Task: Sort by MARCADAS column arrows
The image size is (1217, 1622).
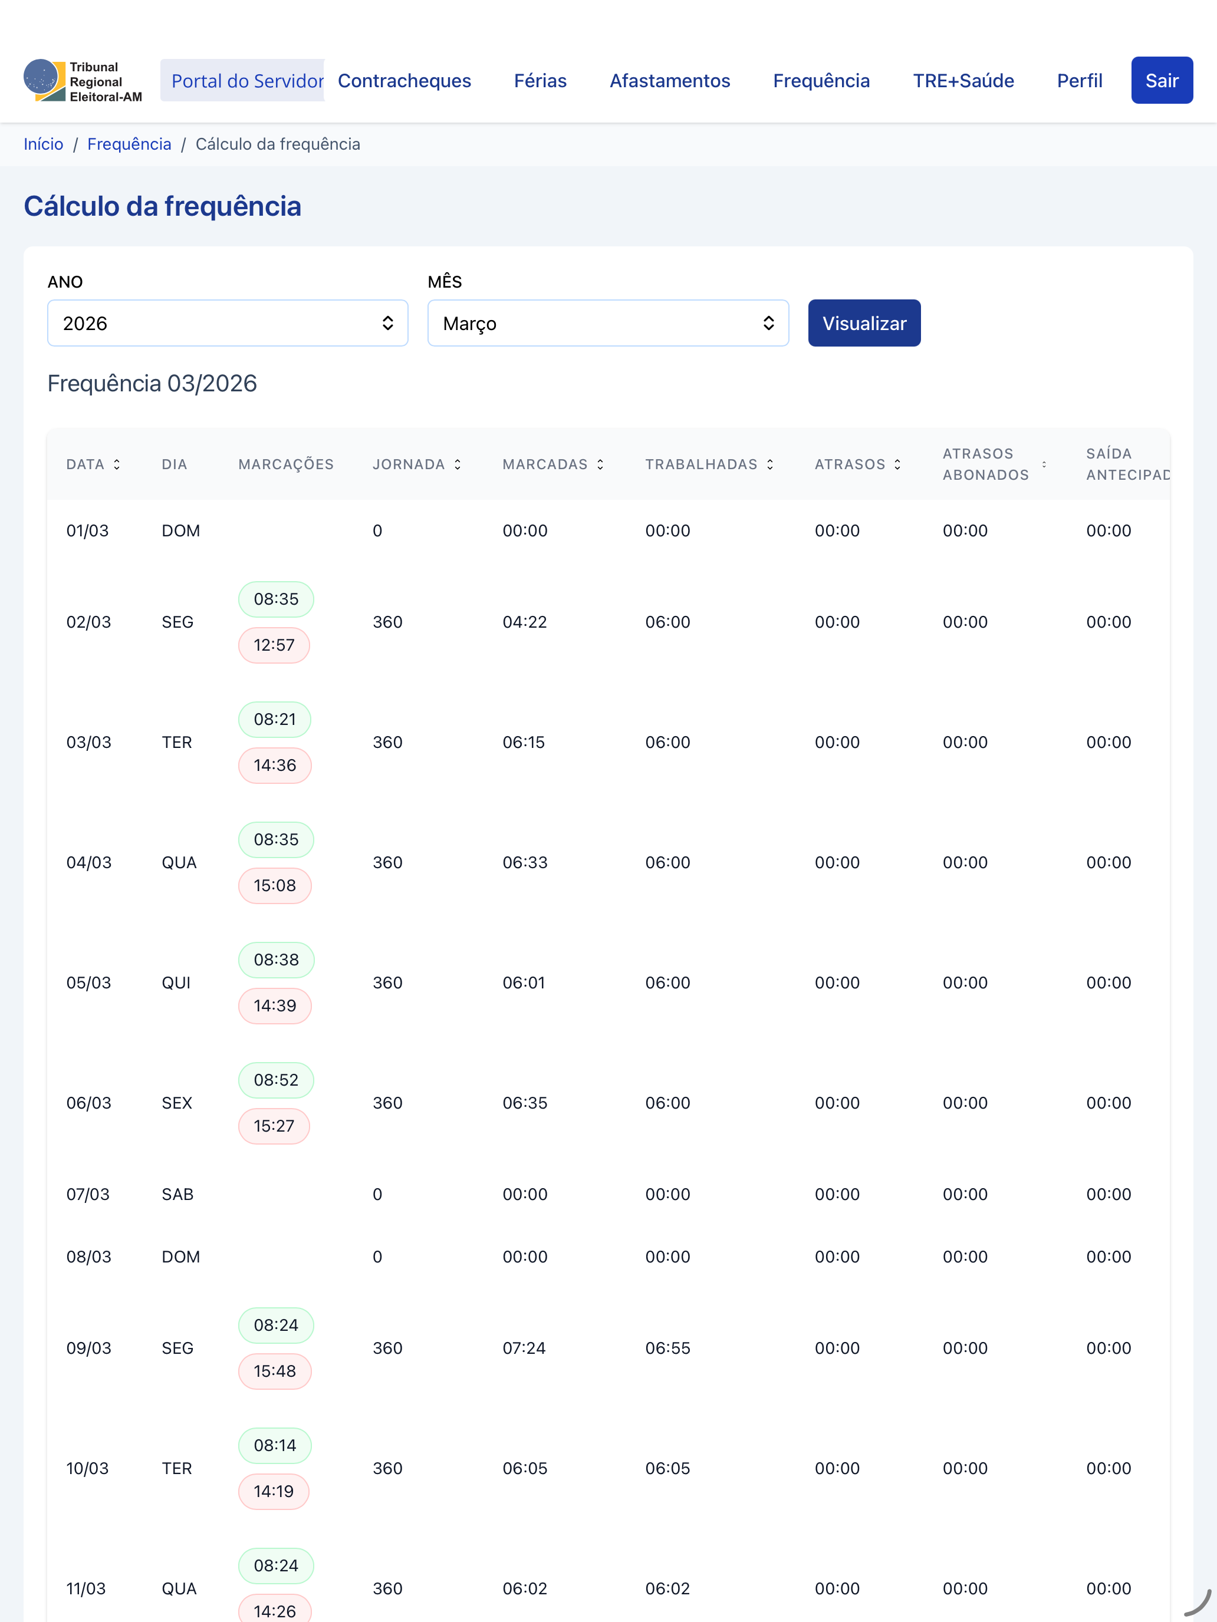Action: 600,464
